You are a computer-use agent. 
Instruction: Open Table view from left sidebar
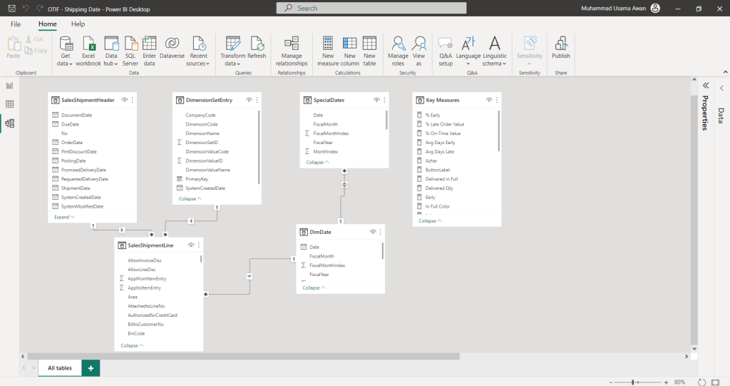10,104
